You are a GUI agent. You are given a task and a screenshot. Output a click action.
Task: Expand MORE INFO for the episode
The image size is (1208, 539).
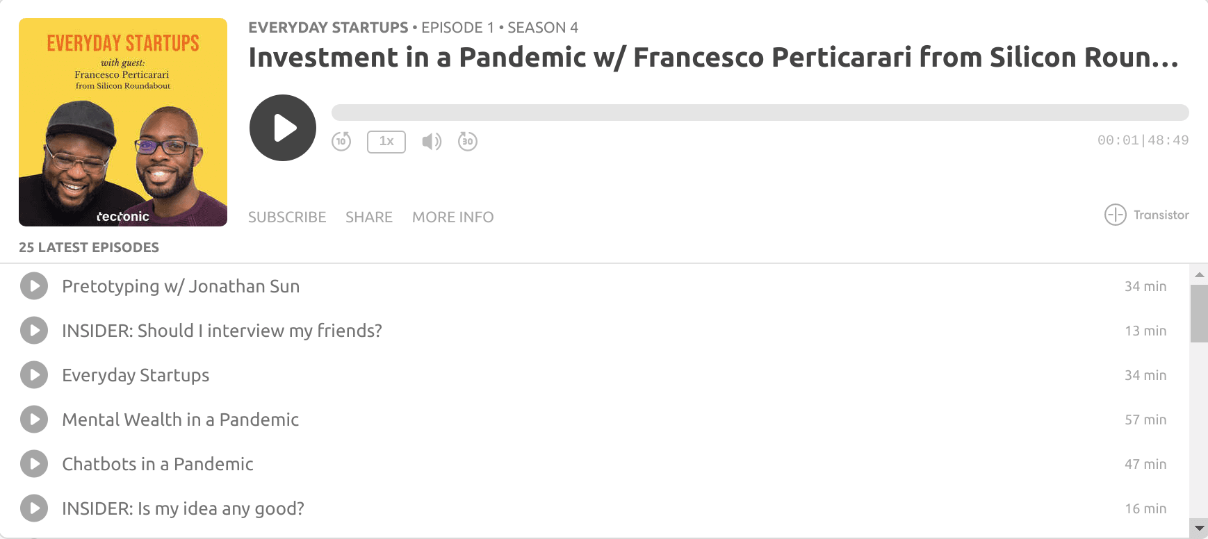[452, 217]
